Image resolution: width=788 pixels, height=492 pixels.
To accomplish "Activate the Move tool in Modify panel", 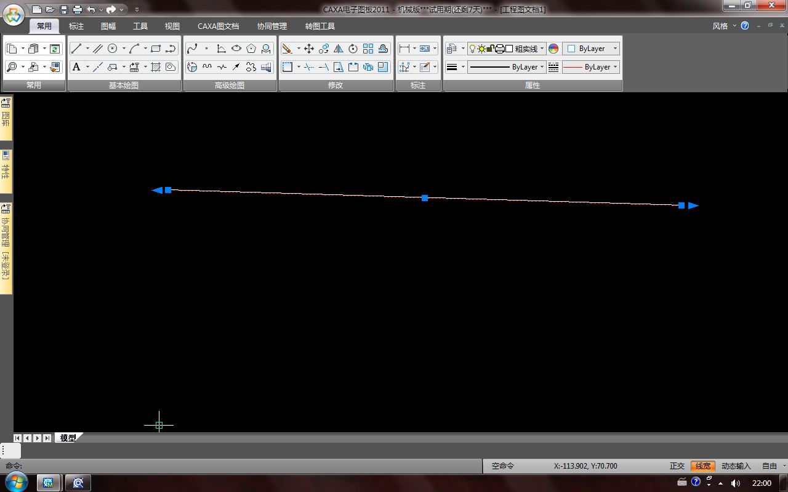I will click(x=309, y=49).
